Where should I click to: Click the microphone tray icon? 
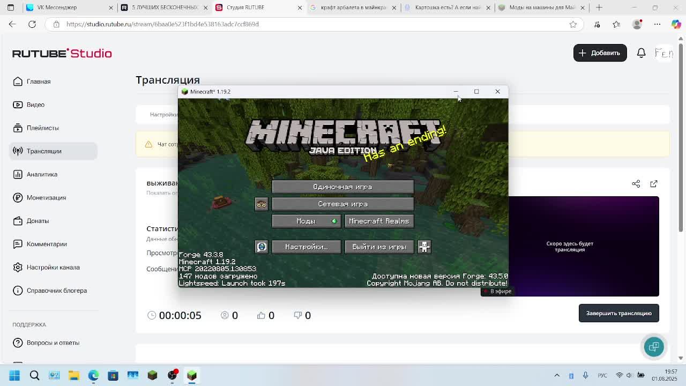[586, 375]
